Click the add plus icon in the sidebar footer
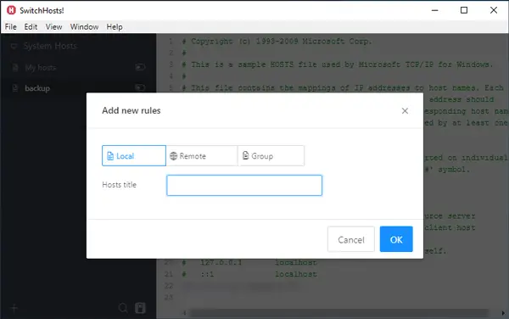 coord(14,308)
